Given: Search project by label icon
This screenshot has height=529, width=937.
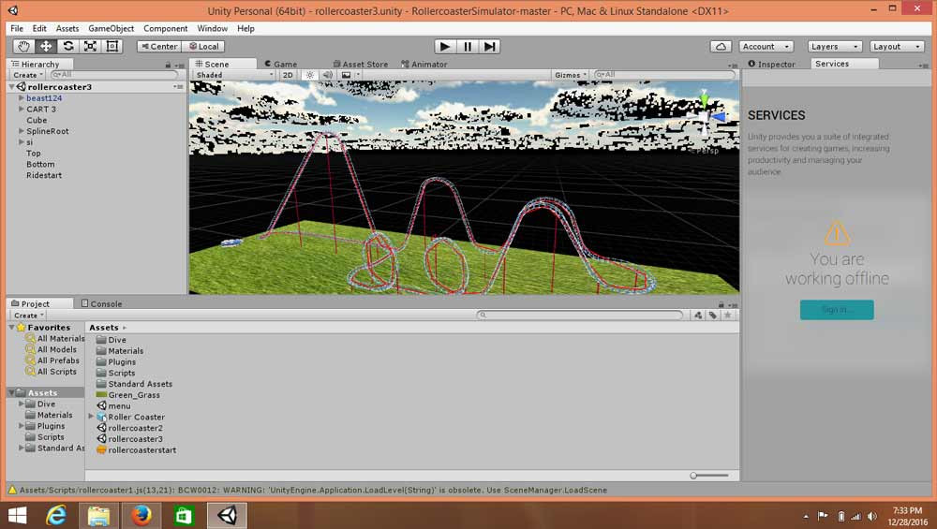Looking at the screenshot, I should tap(713, 316).
